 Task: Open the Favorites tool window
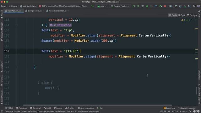tap(2, 80)
